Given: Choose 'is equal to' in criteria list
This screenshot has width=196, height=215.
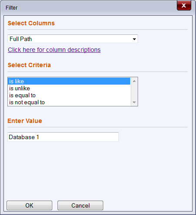Looking at the screenshot, I should [69, 95].
